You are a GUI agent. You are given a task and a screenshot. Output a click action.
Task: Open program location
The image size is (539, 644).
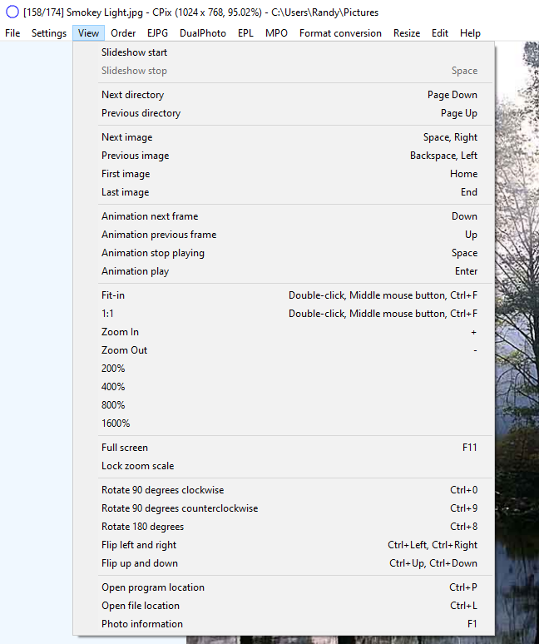284,587
